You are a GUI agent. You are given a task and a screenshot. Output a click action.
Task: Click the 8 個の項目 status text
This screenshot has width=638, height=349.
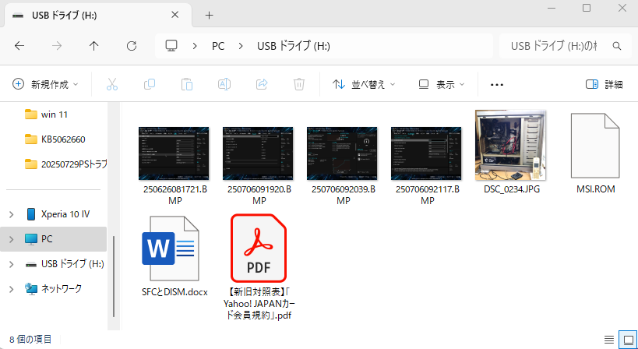30,339
